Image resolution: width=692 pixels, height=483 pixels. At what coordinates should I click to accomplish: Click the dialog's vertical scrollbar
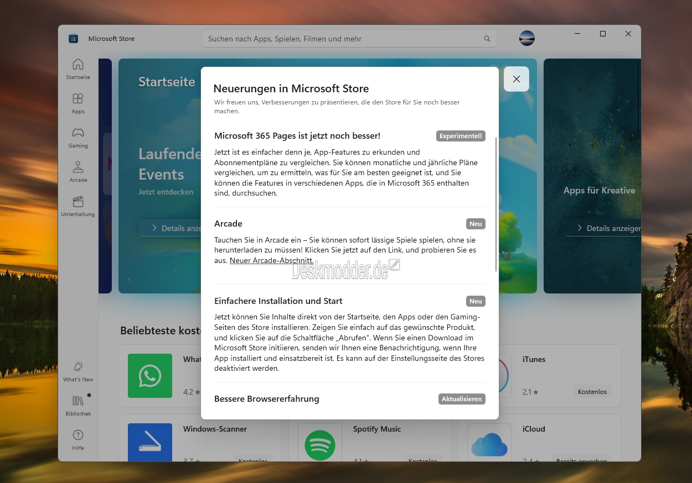(496, 204)
